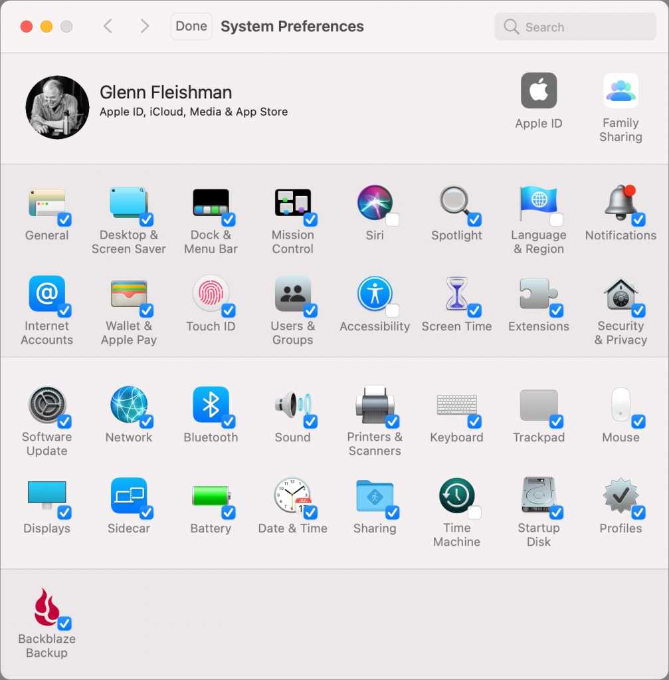The image size is (669, 680).
Task: Uncheck the Notifications checkbox
Action: click(x=638, y=219)
